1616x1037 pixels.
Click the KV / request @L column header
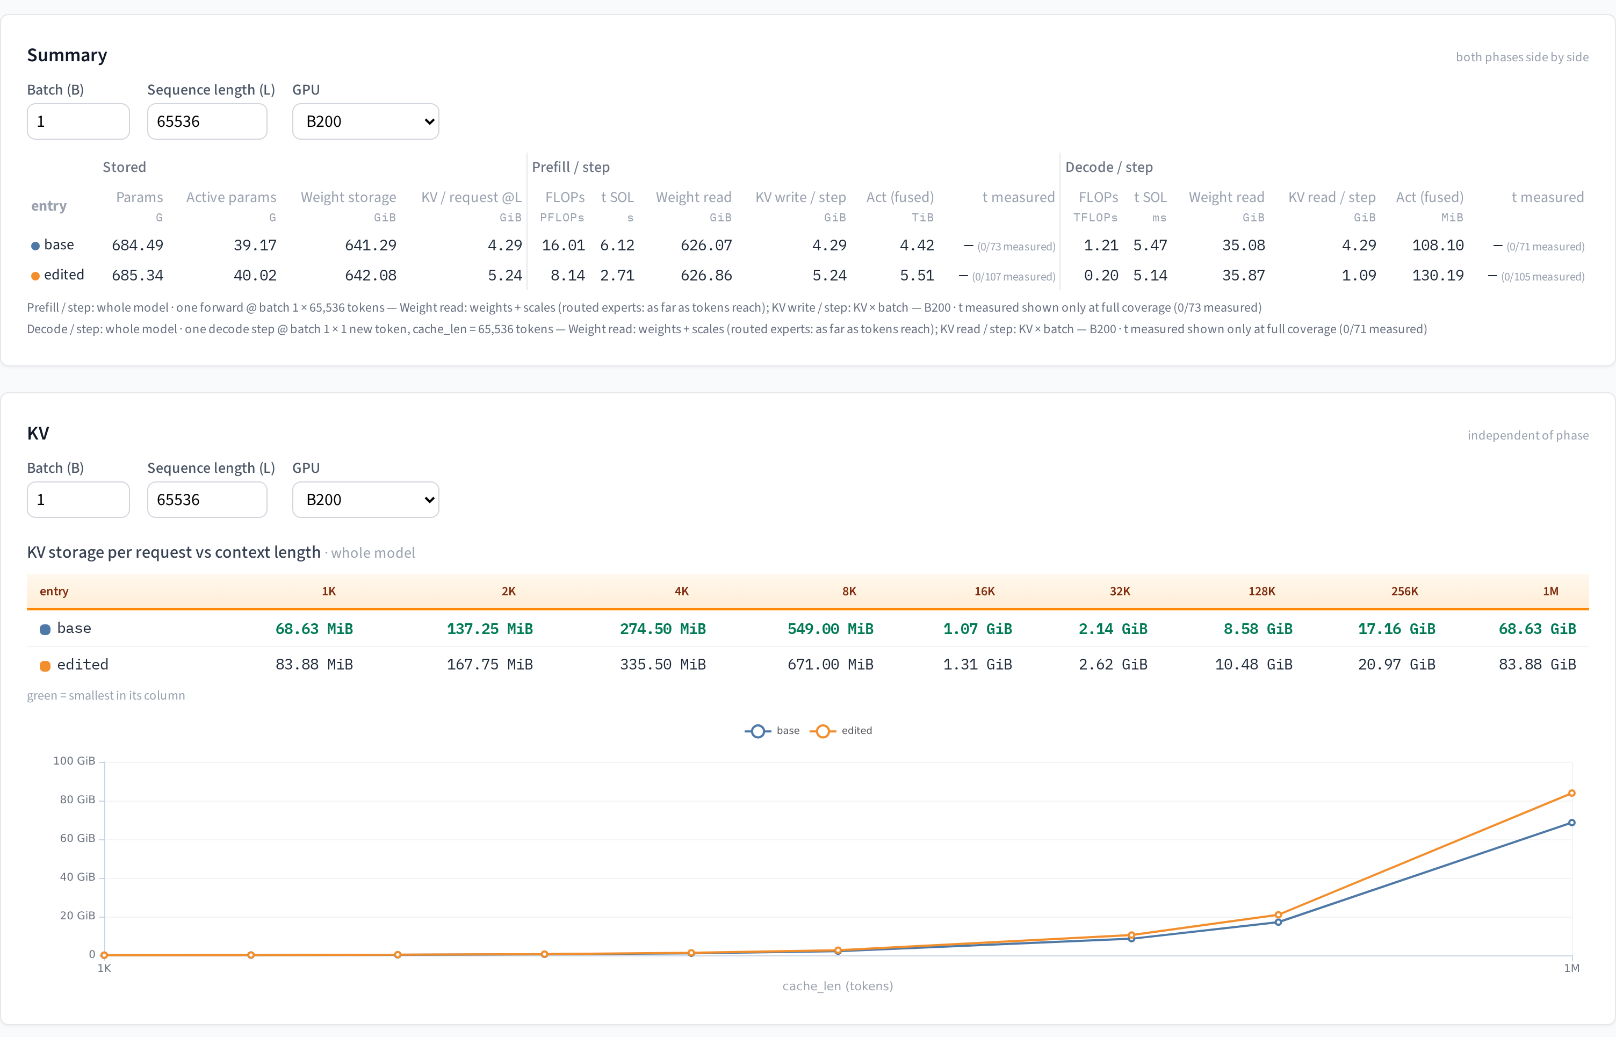click(x=471, y=197)
